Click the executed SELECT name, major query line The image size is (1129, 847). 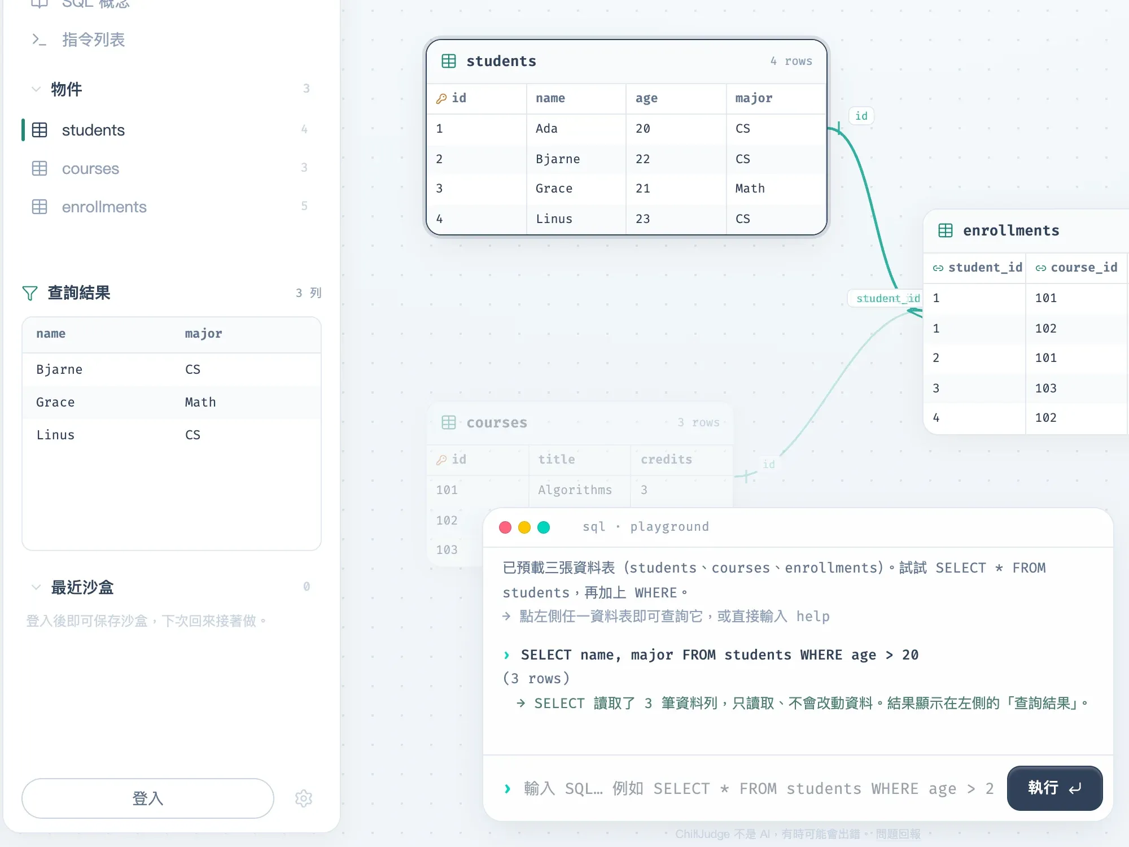719,655
